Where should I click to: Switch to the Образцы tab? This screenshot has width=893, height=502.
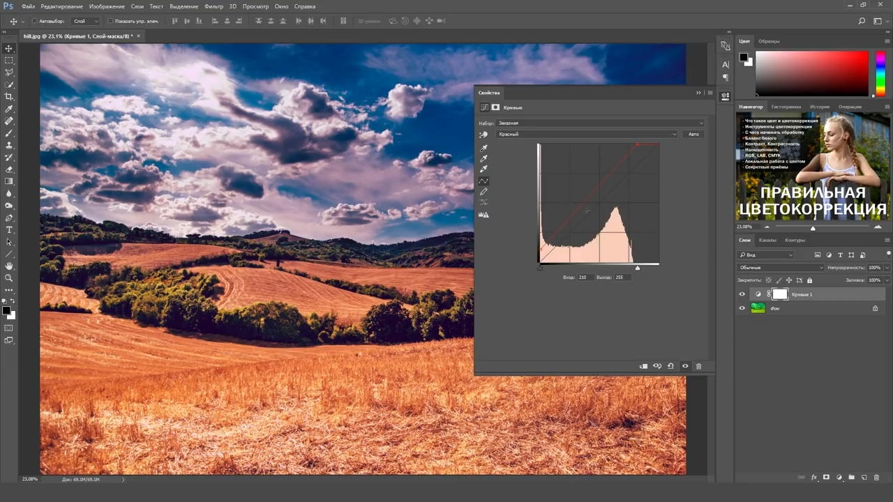pyautogui.click(x=769, y=41)
